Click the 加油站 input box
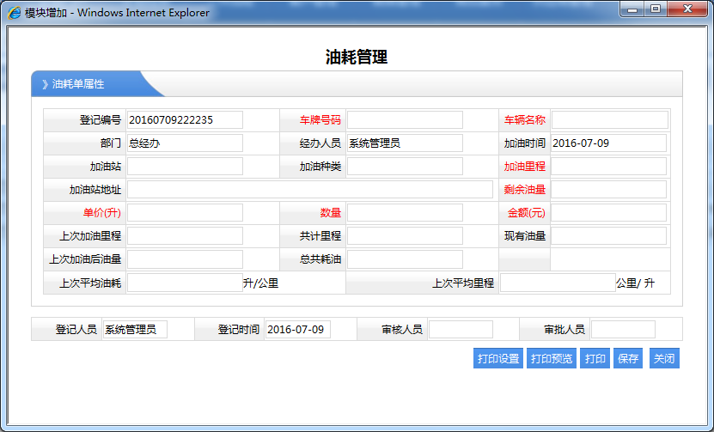714x432 pixels. pyautogui.click(x=185, y=166)
